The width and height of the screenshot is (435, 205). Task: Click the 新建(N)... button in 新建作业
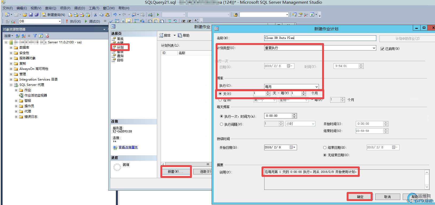[176, 171]
